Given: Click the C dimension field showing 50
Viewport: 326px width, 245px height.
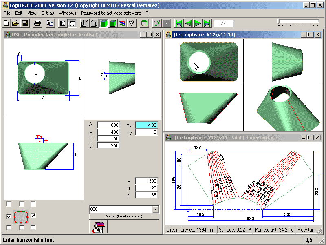Looking at the screenshot, I should 108,138.
